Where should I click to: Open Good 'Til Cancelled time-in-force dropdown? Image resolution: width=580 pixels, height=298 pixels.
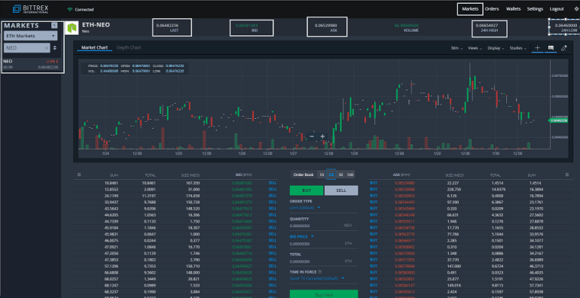[x=317, y=278]
